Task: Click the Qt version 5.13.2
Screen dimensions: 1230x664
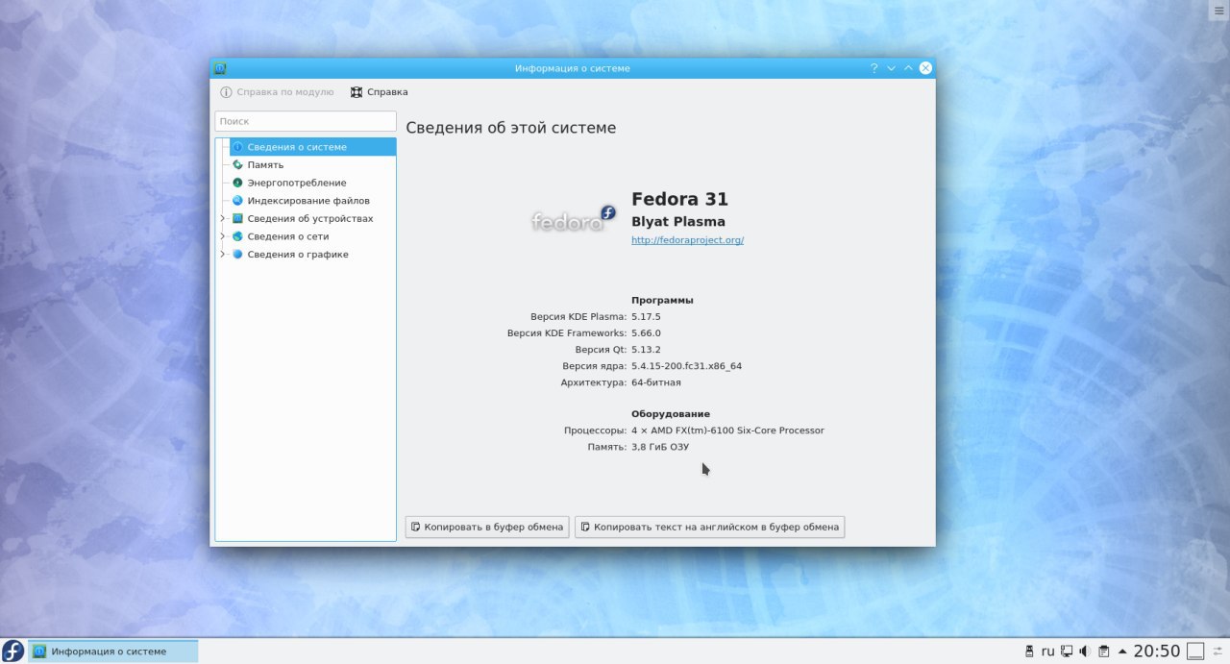Action: coord(646,350)
